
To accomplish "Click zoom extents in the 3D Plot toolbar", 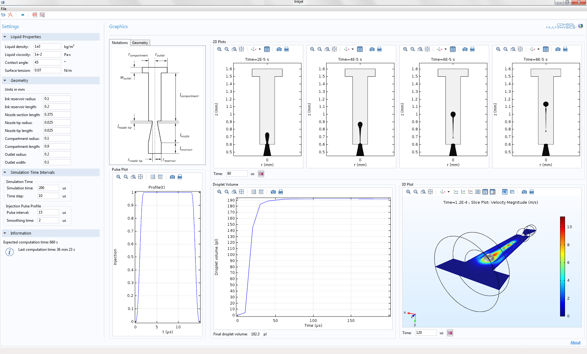I will pos(430,192).
